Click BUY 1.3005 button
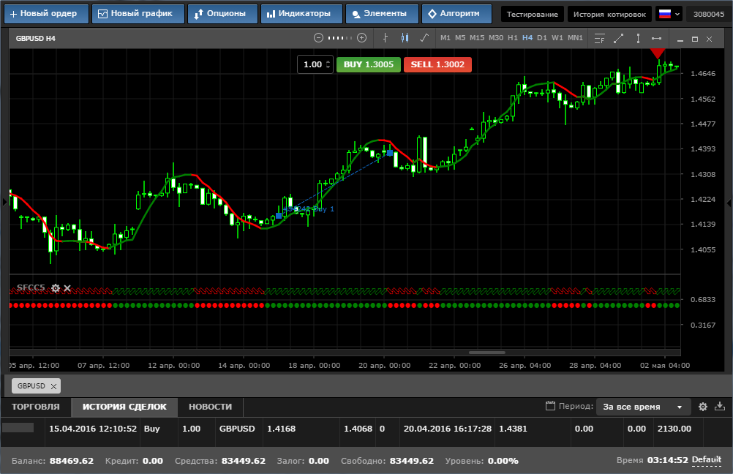The width and height of the screenshot is (733, 474). [369, 64]
